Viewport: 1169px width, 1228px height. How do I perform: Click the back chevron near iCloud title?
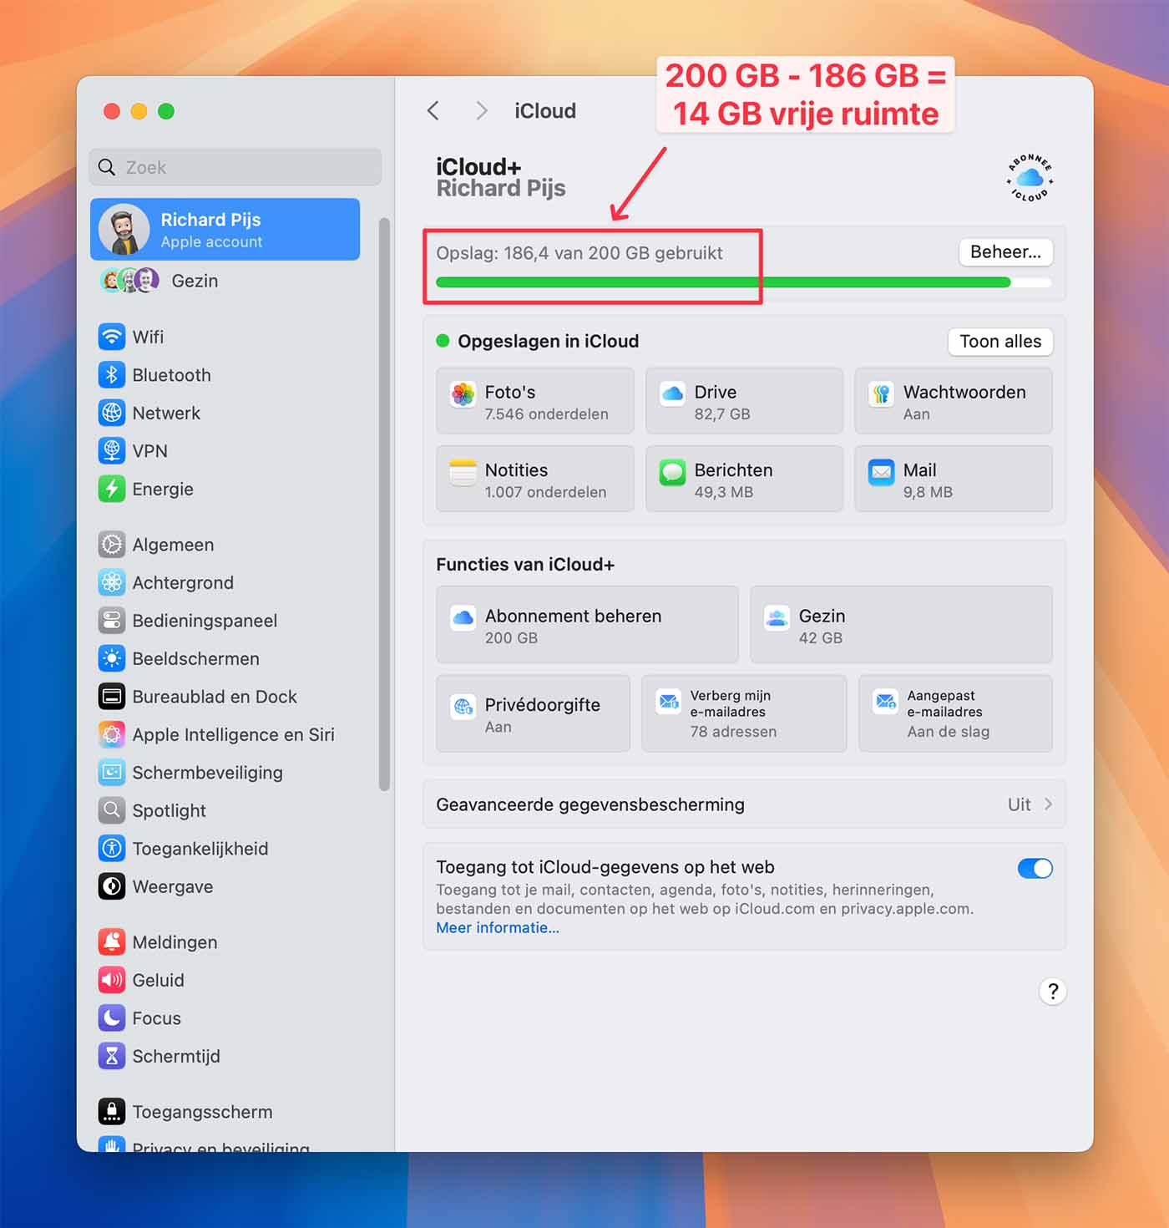[433, 110]
